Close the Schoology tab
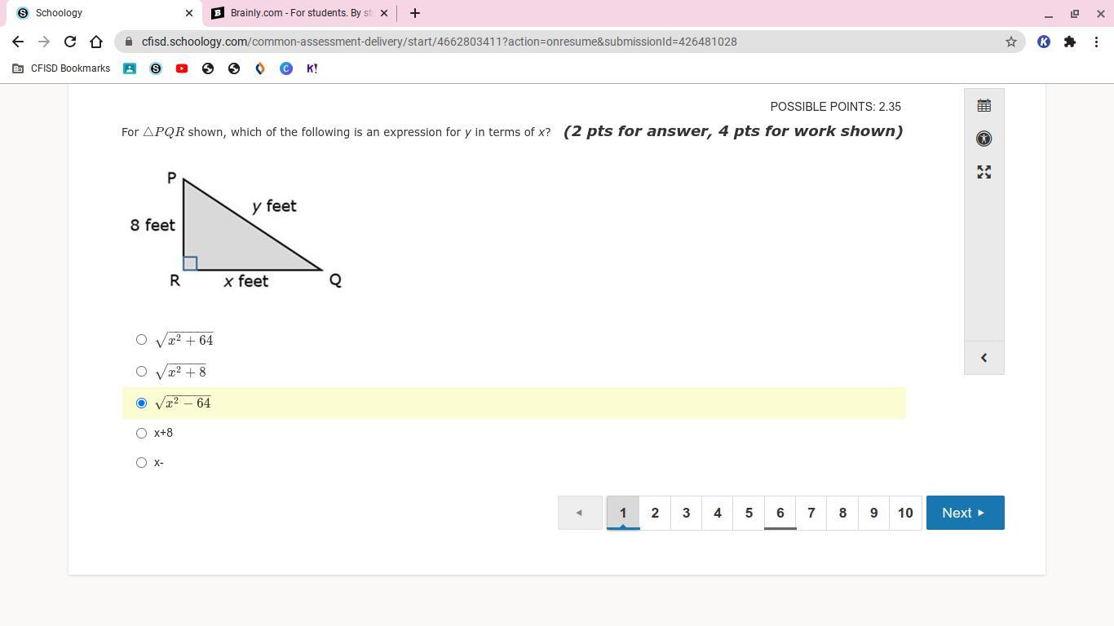This screenshot has height=626, width=1114. [189, 13]
